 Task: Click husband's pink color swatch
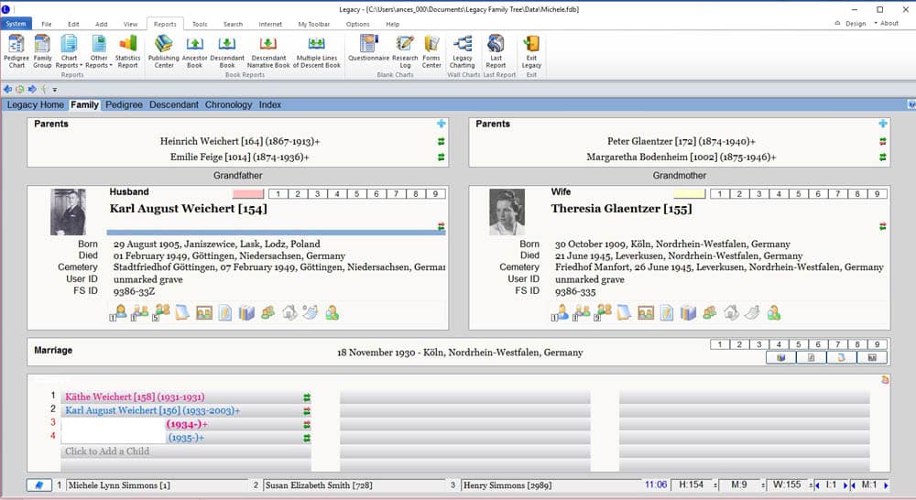tap(248, 194)
